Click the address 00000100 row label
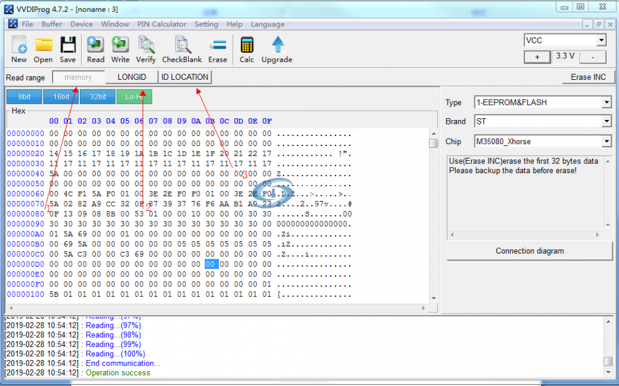The height and width of the screenshot is (386, 619). 25,294
